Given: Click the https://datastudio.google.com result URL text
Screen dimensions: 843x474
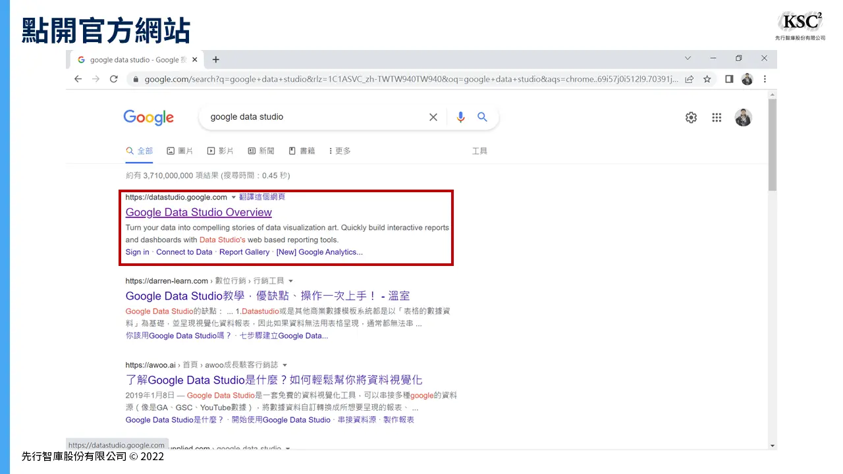Looking at the screenshot, I should [177, 197].
